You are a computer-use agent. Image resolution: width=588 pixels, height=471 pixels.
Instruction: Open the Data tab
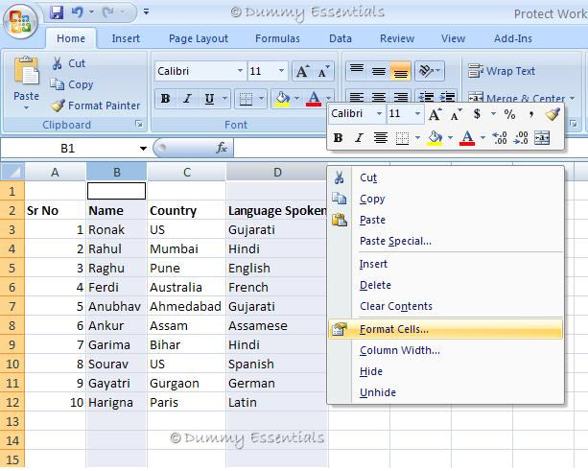pos(341,38)
